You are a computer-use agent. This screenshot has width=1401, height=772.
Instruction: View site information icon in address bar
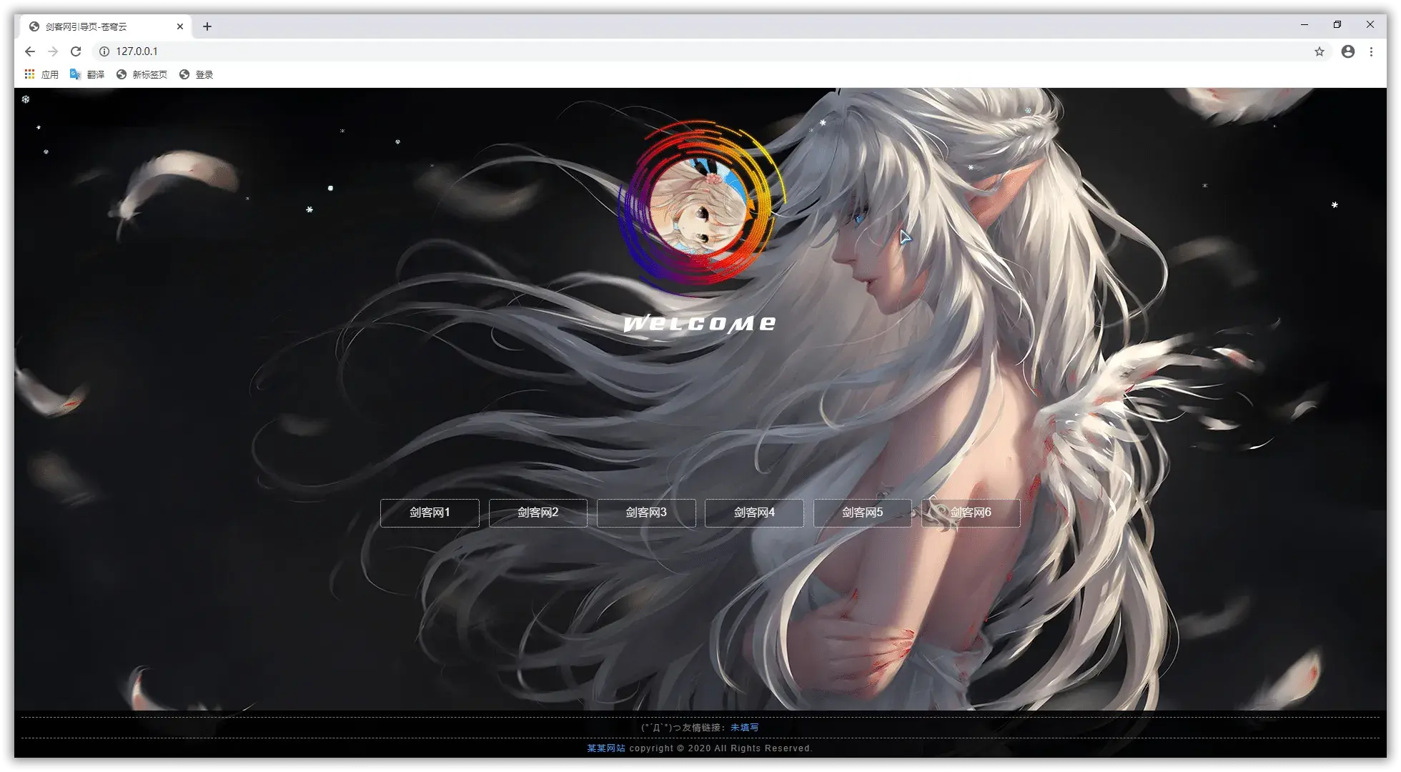(104, 51)
